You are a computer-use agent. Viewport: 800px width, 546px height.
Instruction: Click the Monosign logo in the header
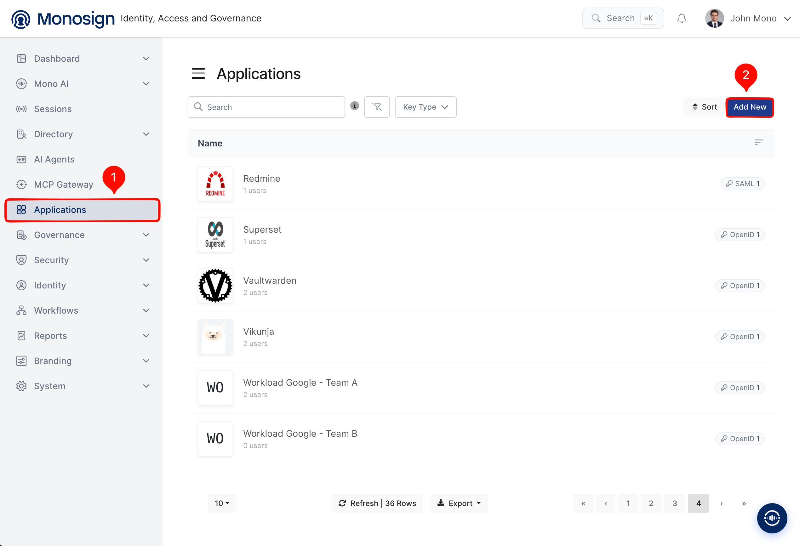point(63,19)
